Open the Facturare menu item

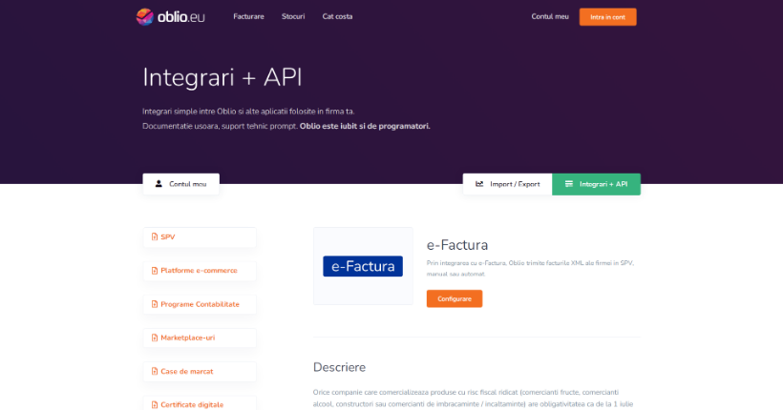pos(248,16)
